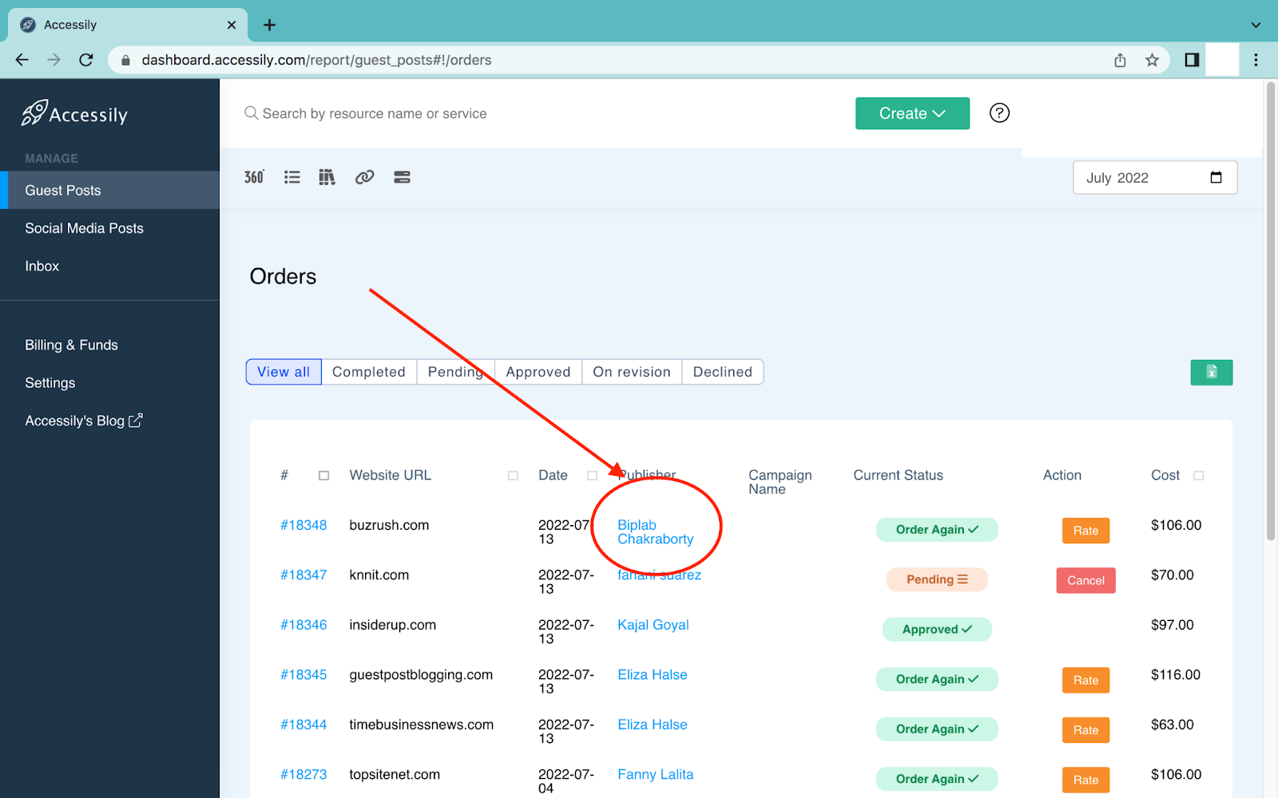Click the browser address bar URL
Viewport: 1278px width, 798px height.
(x=316, y=60)
